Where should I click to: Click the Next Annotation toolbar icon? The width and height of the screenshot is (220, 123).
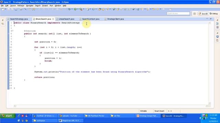point(142,9)
